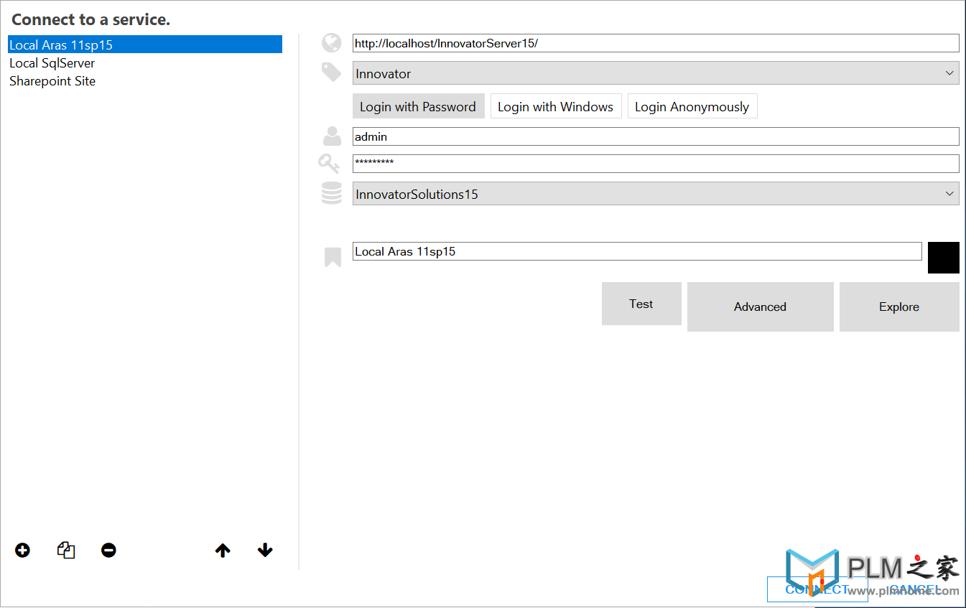This screenshot has width=966, height=608.
Task: Click the server URL input field
Action: click(656, 43)
